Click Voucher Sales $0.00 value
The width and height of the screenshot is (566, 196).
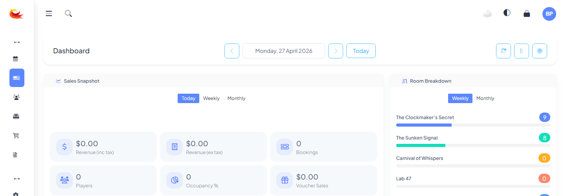[307, 177]
